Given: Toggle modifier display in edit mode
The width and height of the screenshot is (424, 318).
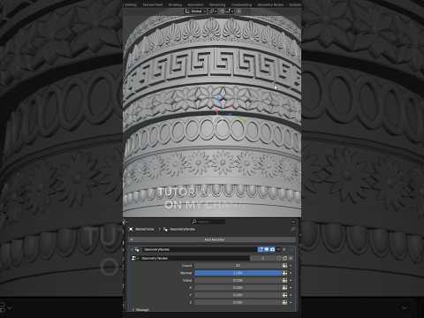Looking at the screenshot, I should (261, 249).
